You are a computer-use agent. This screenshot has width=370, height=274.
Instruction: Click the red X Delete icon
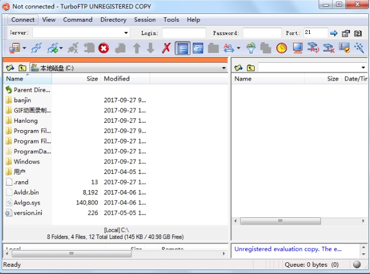click(x=167, y=48)
